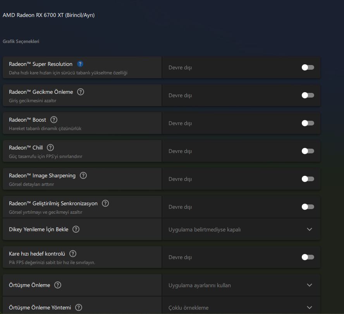Click 'Görsel detayları arttırır' description
Viewport: 344px width, 314px height.
click(x=31, y=184)
